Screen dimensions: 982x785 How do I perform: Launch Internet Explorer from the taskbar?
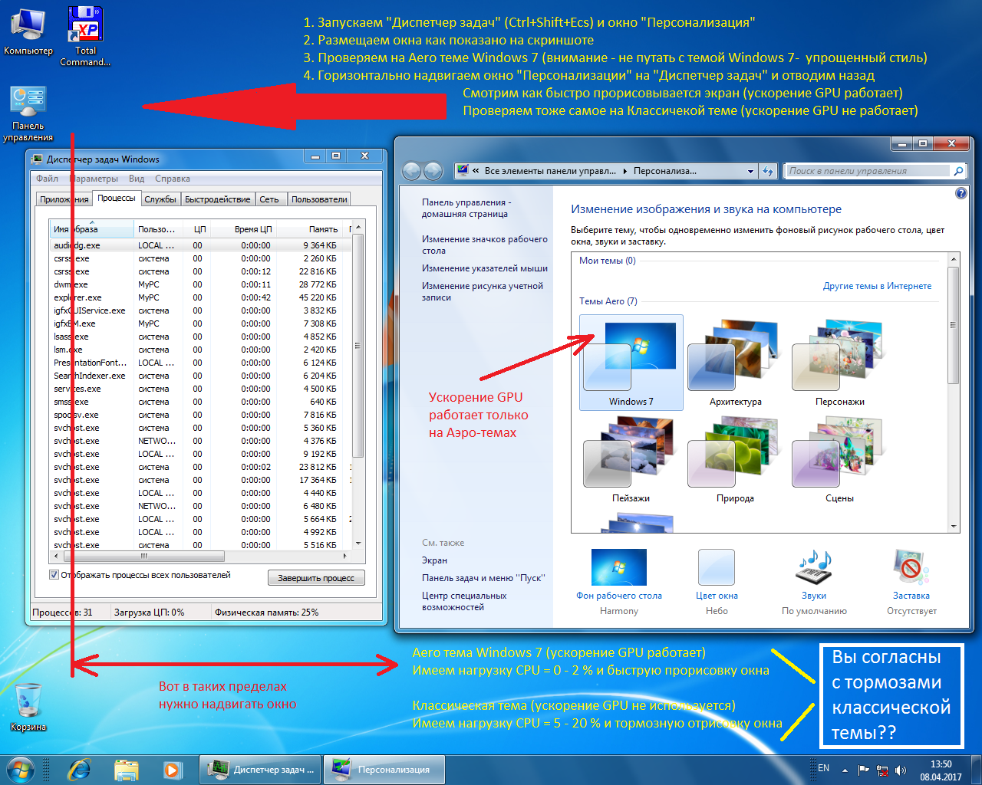[x=79, y=769]
